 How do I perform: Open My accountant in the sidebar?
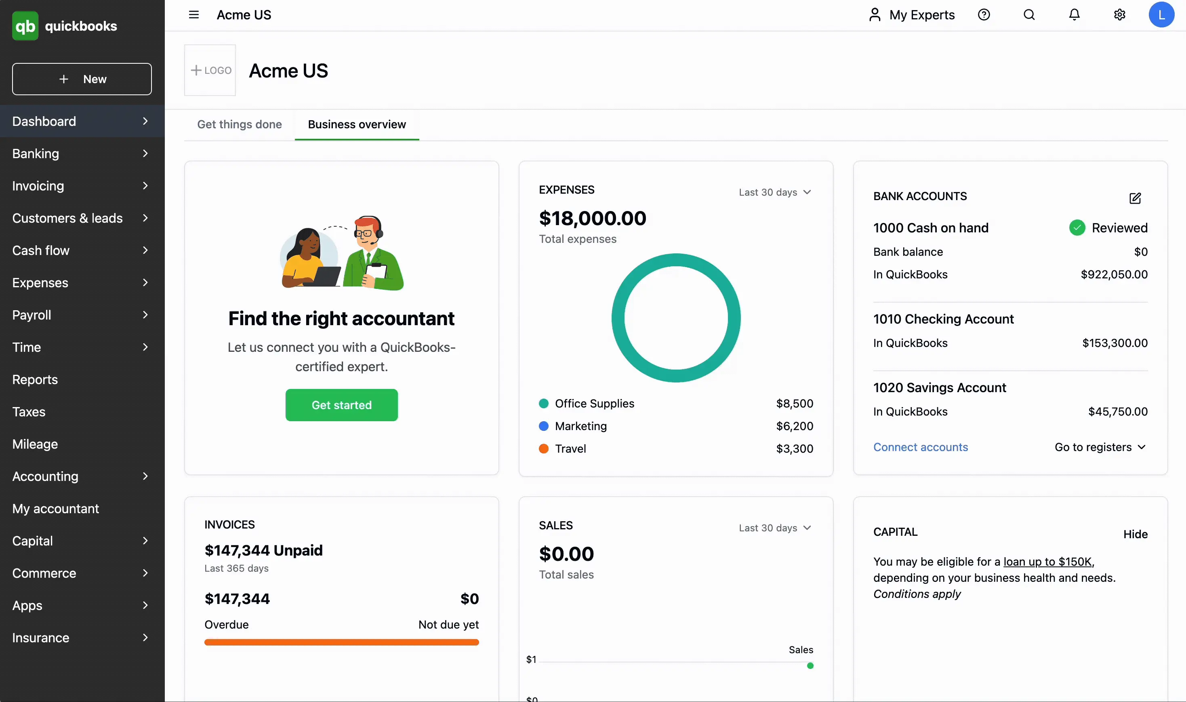tap(82, 508)
